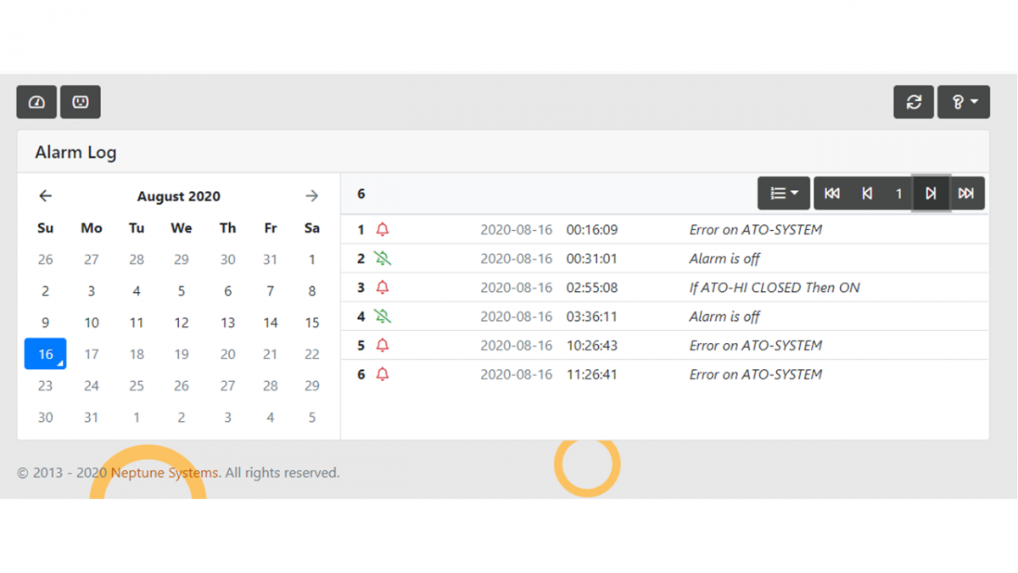Click green muted bell on entry 2

click(x=383, y=258)
